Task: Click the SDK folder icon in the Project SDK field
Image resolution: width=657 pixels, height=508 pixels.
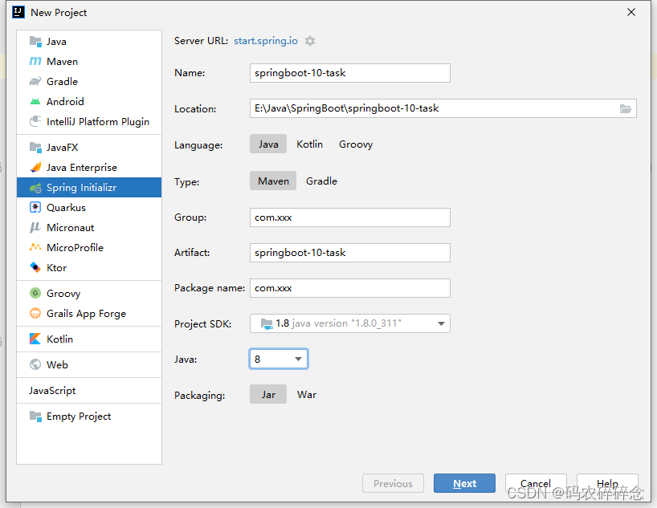Action: [267, 323]
